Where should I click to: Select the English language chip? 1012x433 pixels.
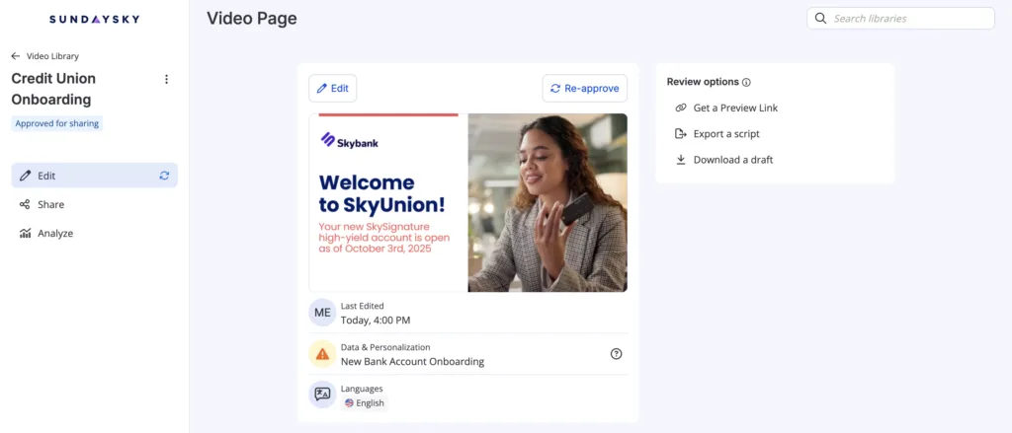[365, 402]
